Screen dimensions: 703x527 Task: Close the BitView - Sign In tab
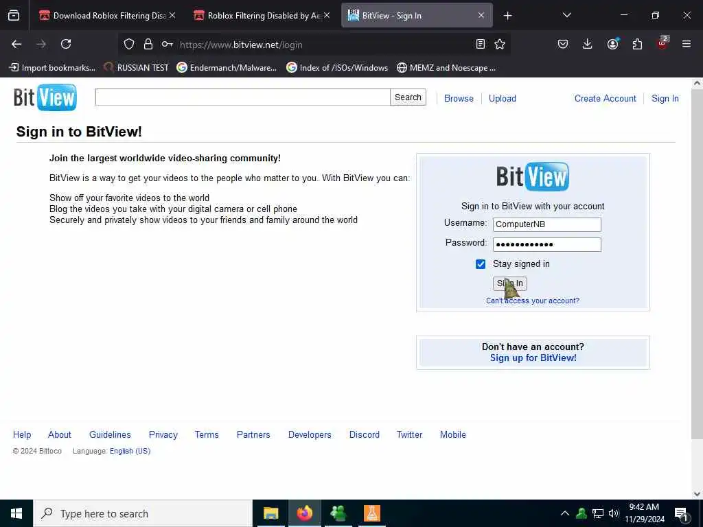pyautogui.click(x=481, y=16)
